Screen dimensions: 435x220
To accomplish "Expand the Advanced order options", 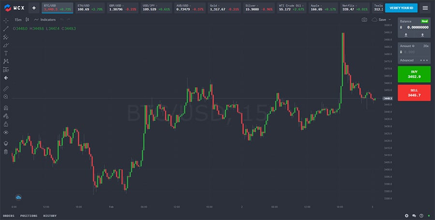I will [x=414, y=60].
